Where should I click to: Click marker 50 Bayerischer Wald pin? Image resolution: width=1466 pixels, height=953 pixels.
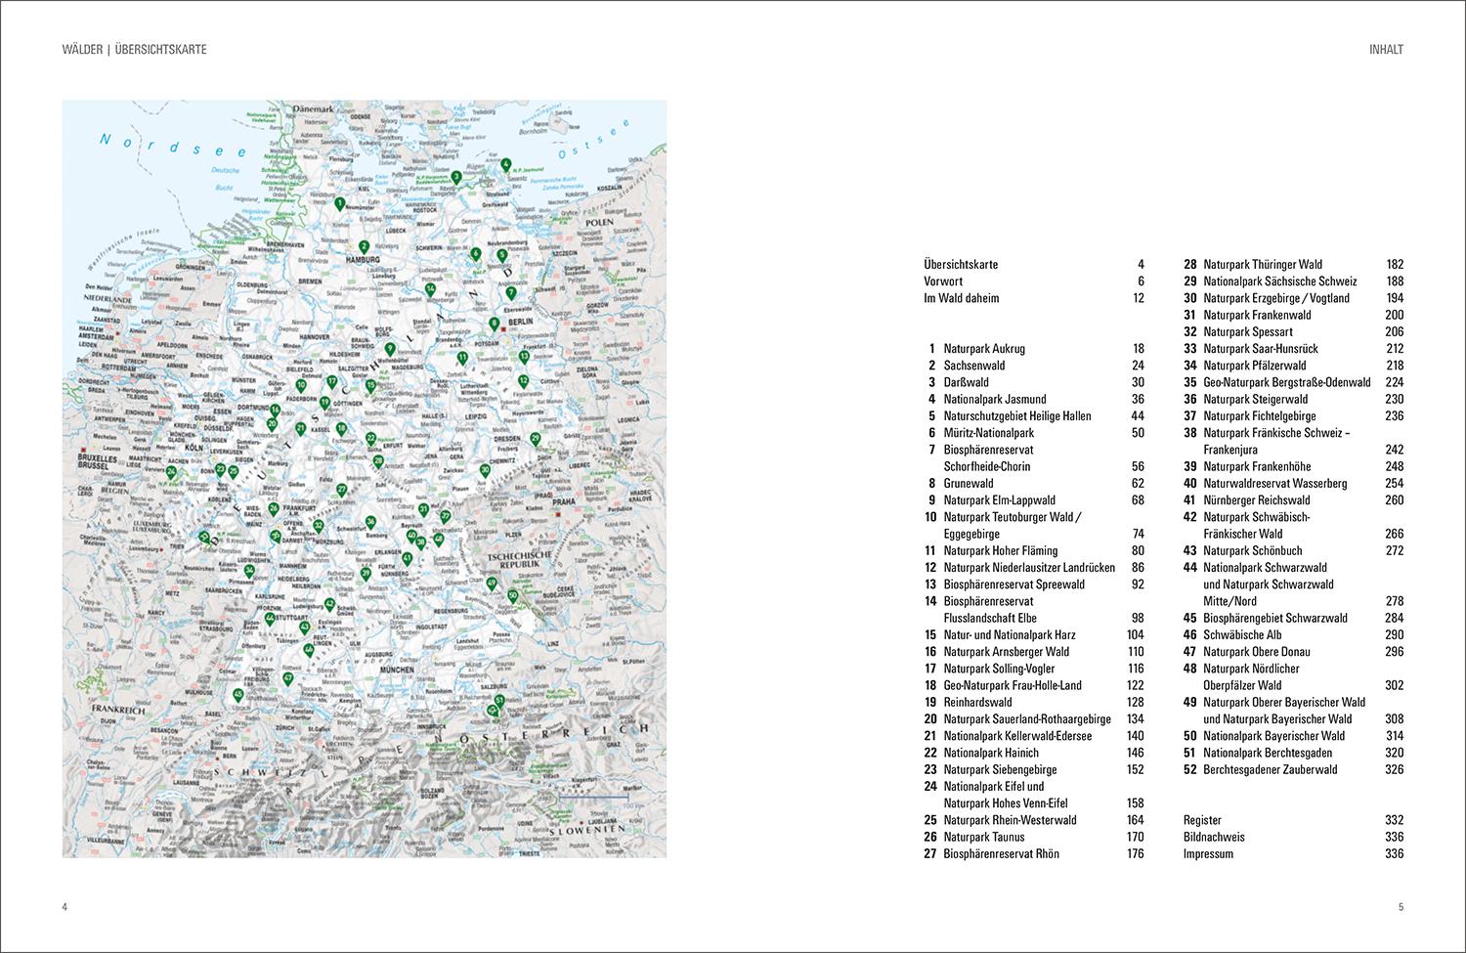[512, 596]
